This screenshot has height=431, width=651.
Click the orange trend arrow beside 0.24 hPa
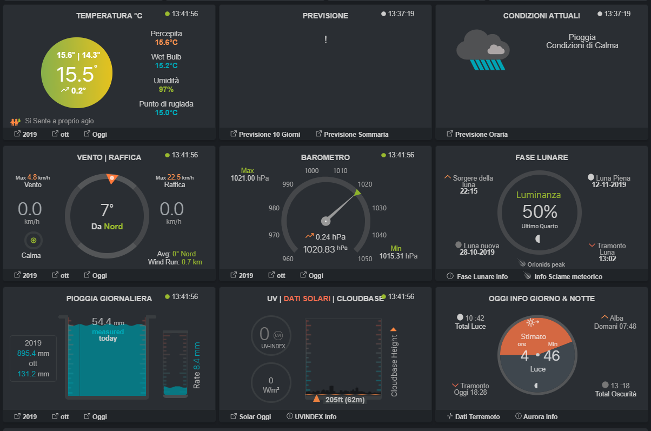point(309,236)
